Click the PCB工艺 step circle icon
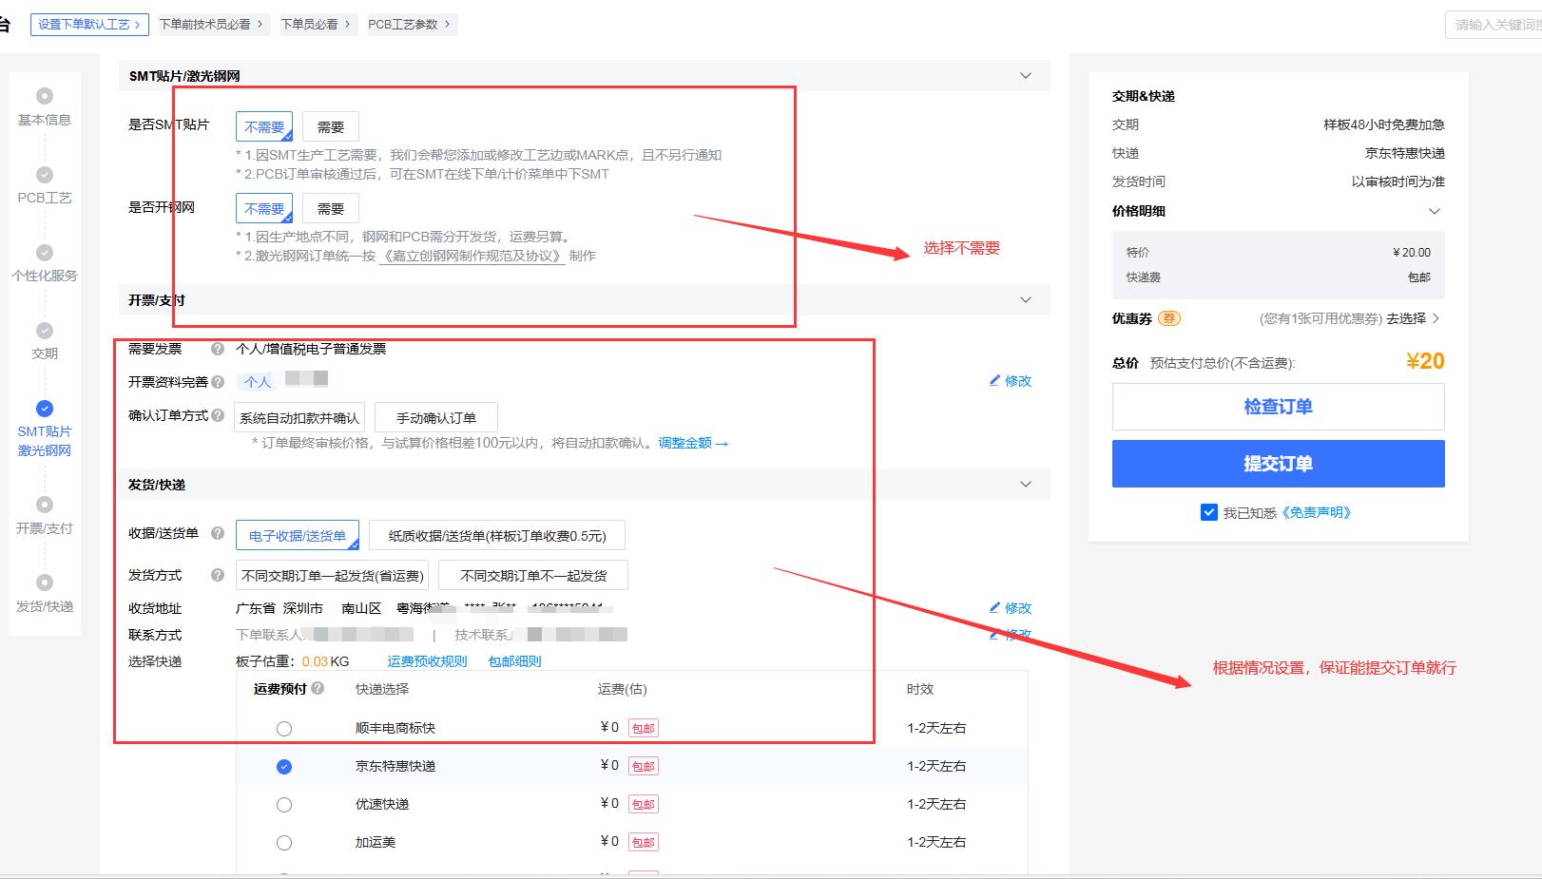The image size is (1542, 879). [x=45, y=175]
